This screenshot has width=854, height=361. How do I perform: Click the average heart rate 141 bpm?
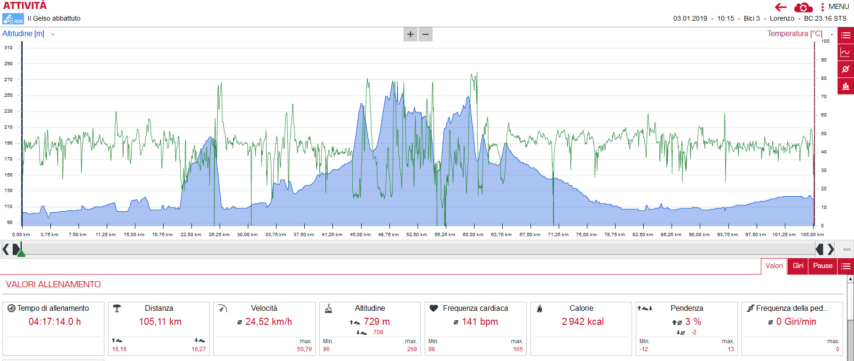480,322
